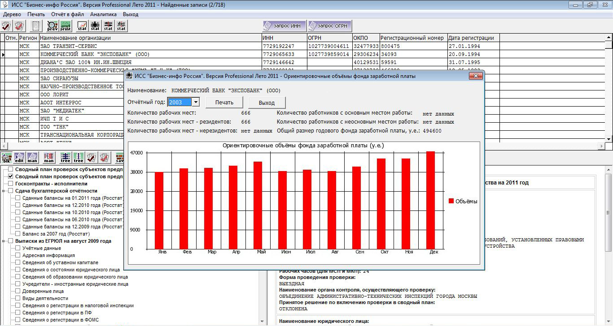This screenshot has width=613, height=326.
Task: Click the 'edit' icon in lower toolbar
Action: pyautogui.click(x=19, y=158)
